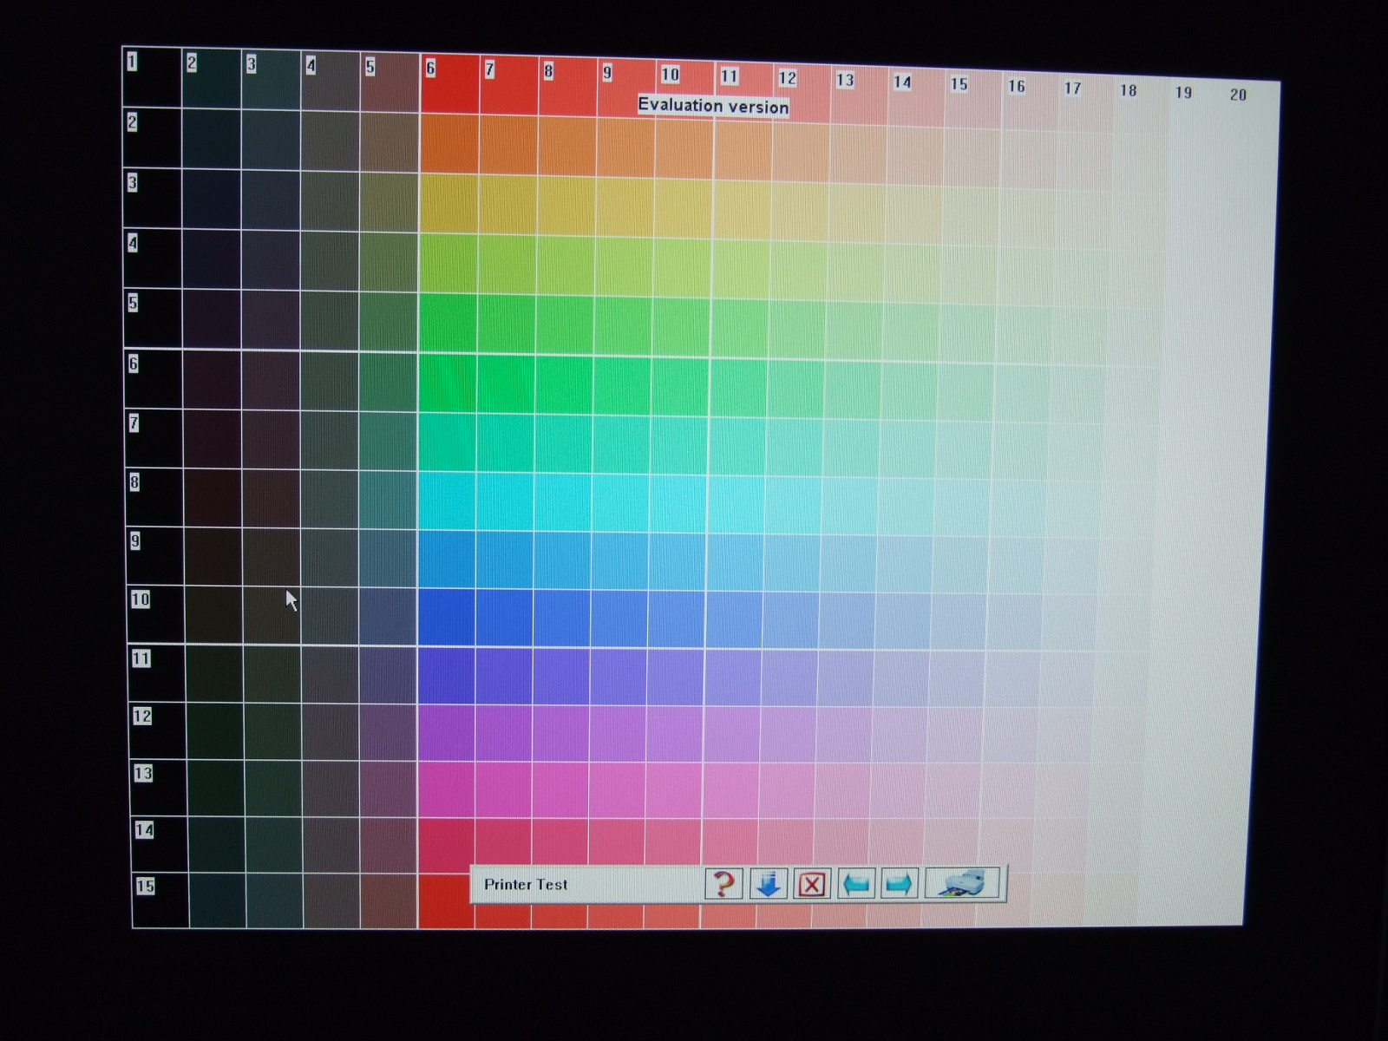The height and width of the screenshot is (1041, 1388).
Task: Go to previous test with left arrow
Action: tap(855, 884)
